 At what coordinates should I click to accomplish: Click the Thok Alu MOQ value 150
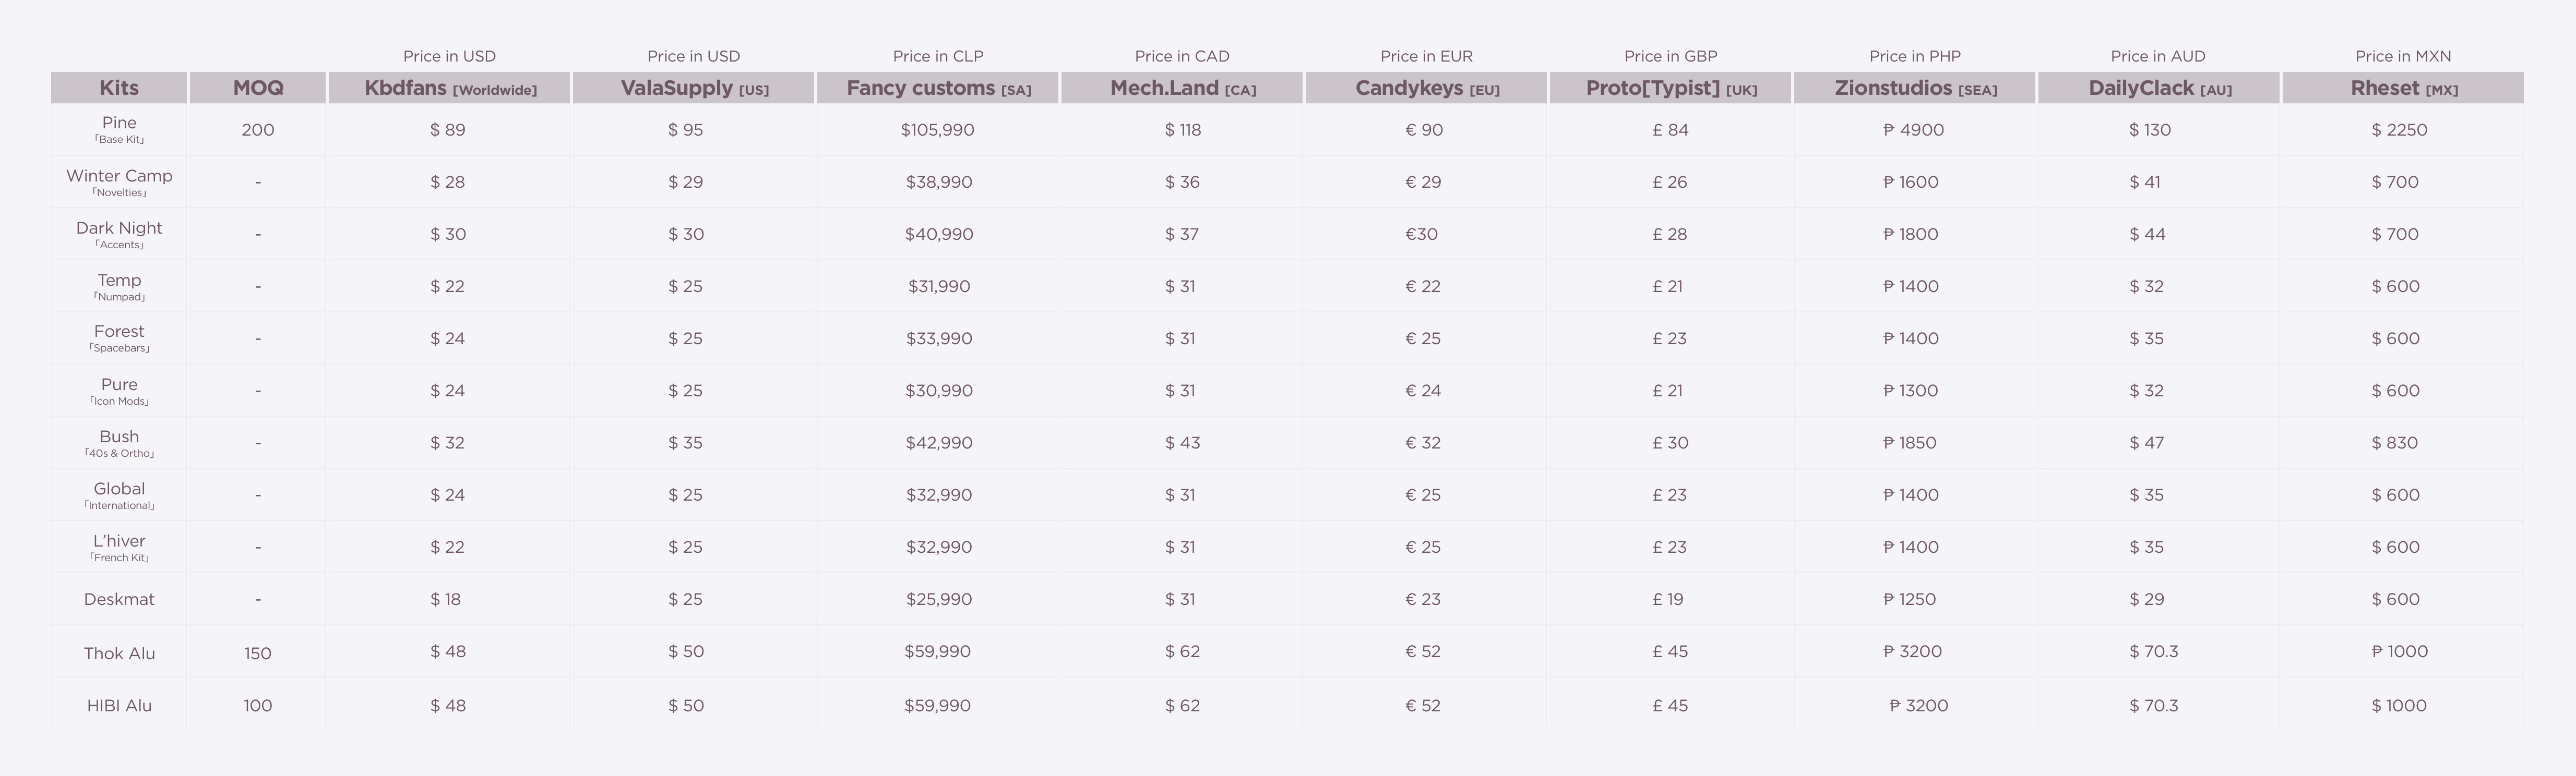tap(258, 653)
